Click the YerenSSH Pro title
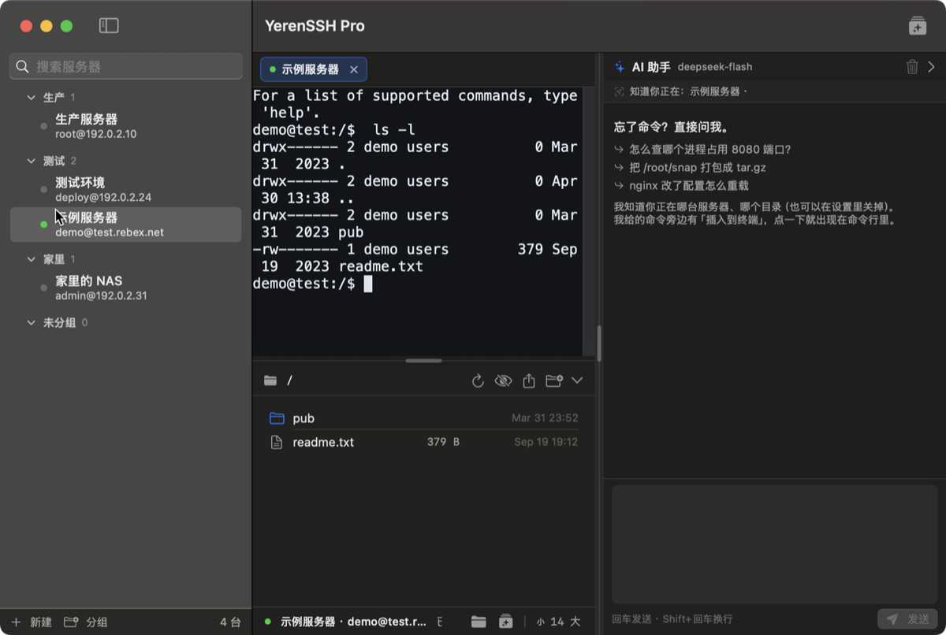946x635 pixels. (315, 26)
